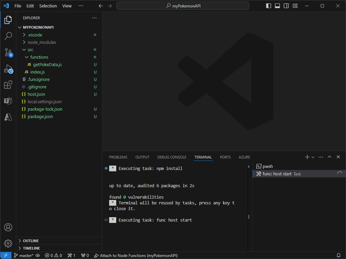Click the VS Code logo in title bar
Viewport: 346px width, 259px height.
pos(6,6)
